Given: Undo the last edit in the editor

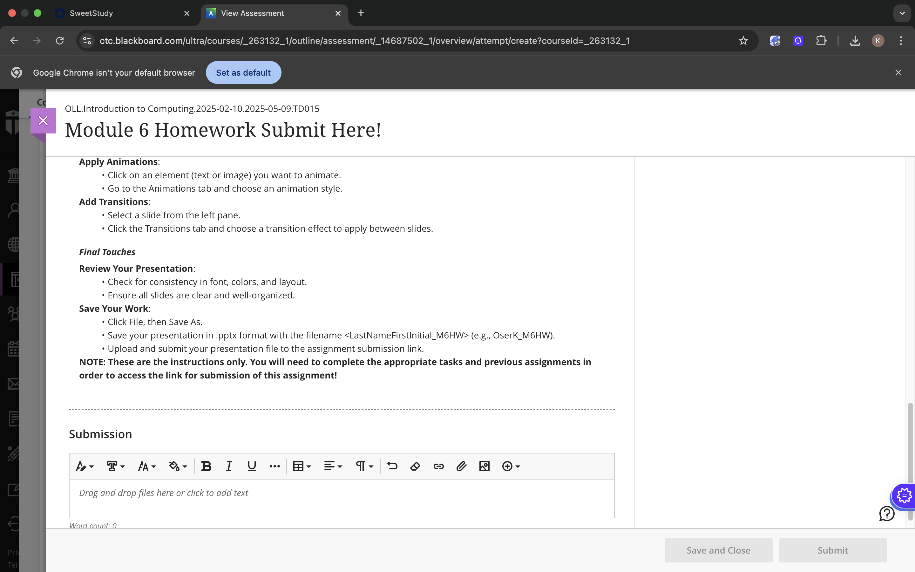Looking at the screenshot, I should point(392,466).
